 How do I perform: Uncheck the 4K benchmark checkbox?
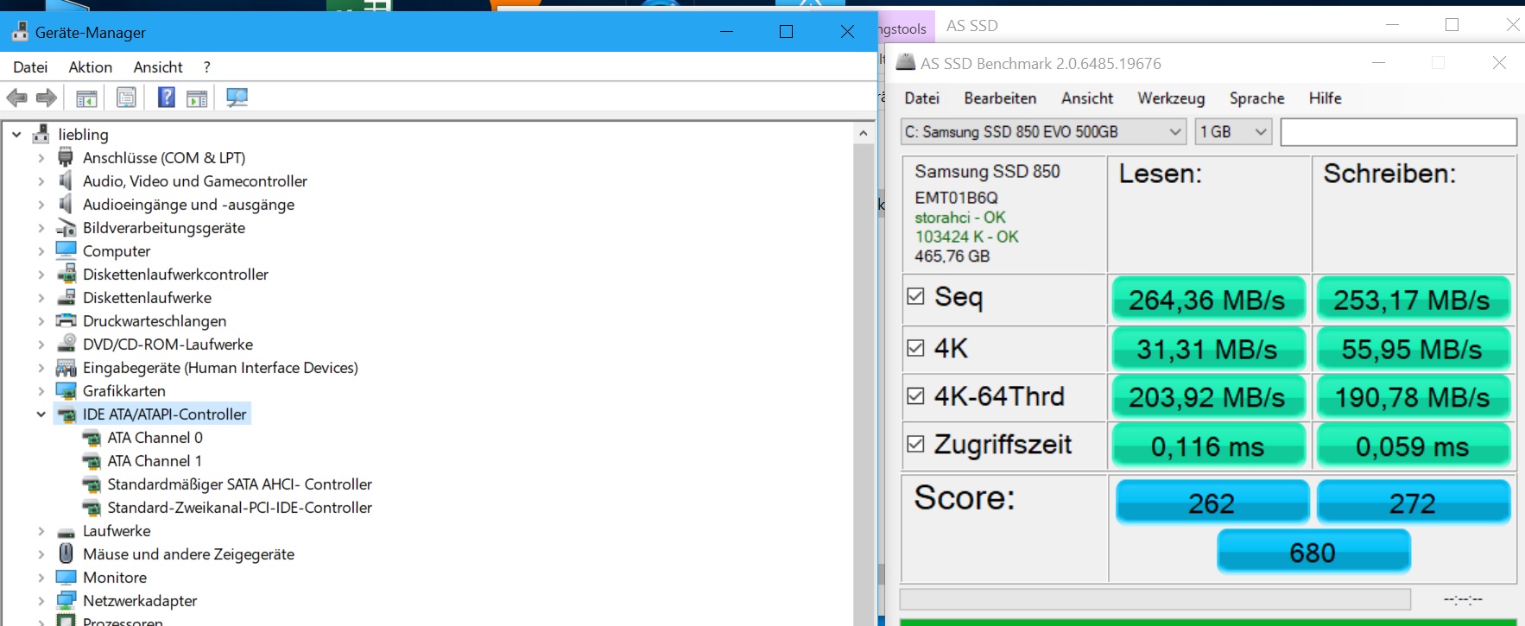point(916,348)
